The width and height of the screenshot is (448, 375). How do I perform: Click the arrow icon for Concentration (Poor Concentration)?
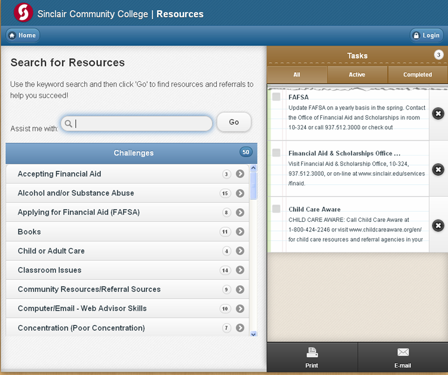(x=240, y=328)
